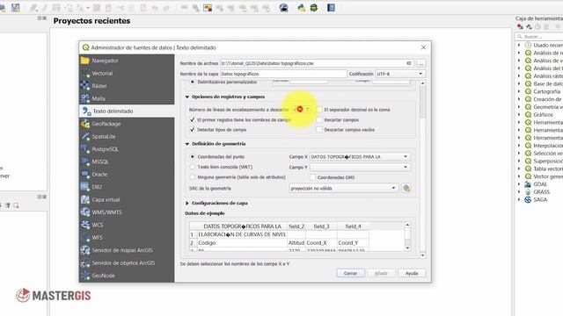Open the Malla source tab
Viewport: 563px width, 316px height.
coord(127,98)
